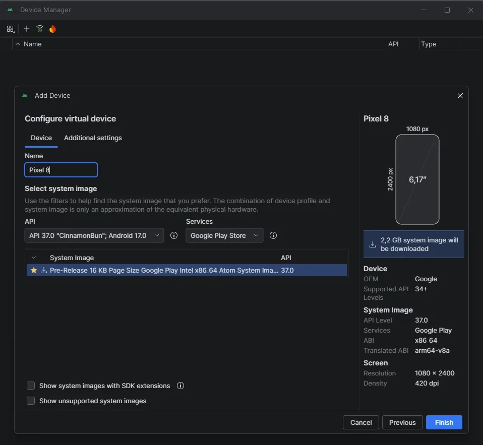483x445 pixels.
Task: Sort devices by Name column header
Action: [x=33, y=44]
